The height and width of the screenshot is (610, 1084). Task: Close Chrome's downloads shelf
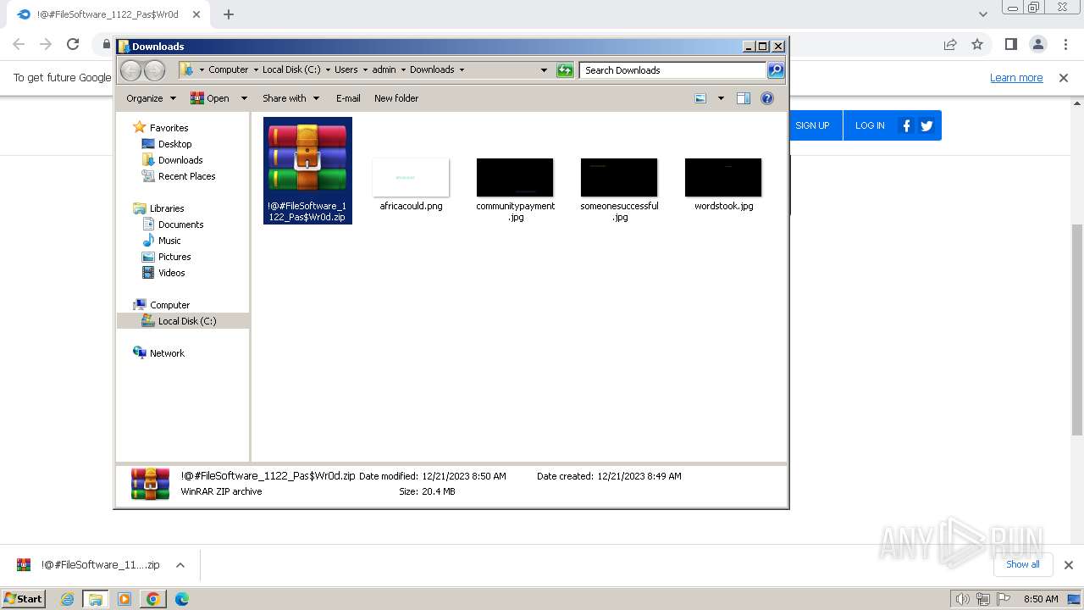(1068, 565)
